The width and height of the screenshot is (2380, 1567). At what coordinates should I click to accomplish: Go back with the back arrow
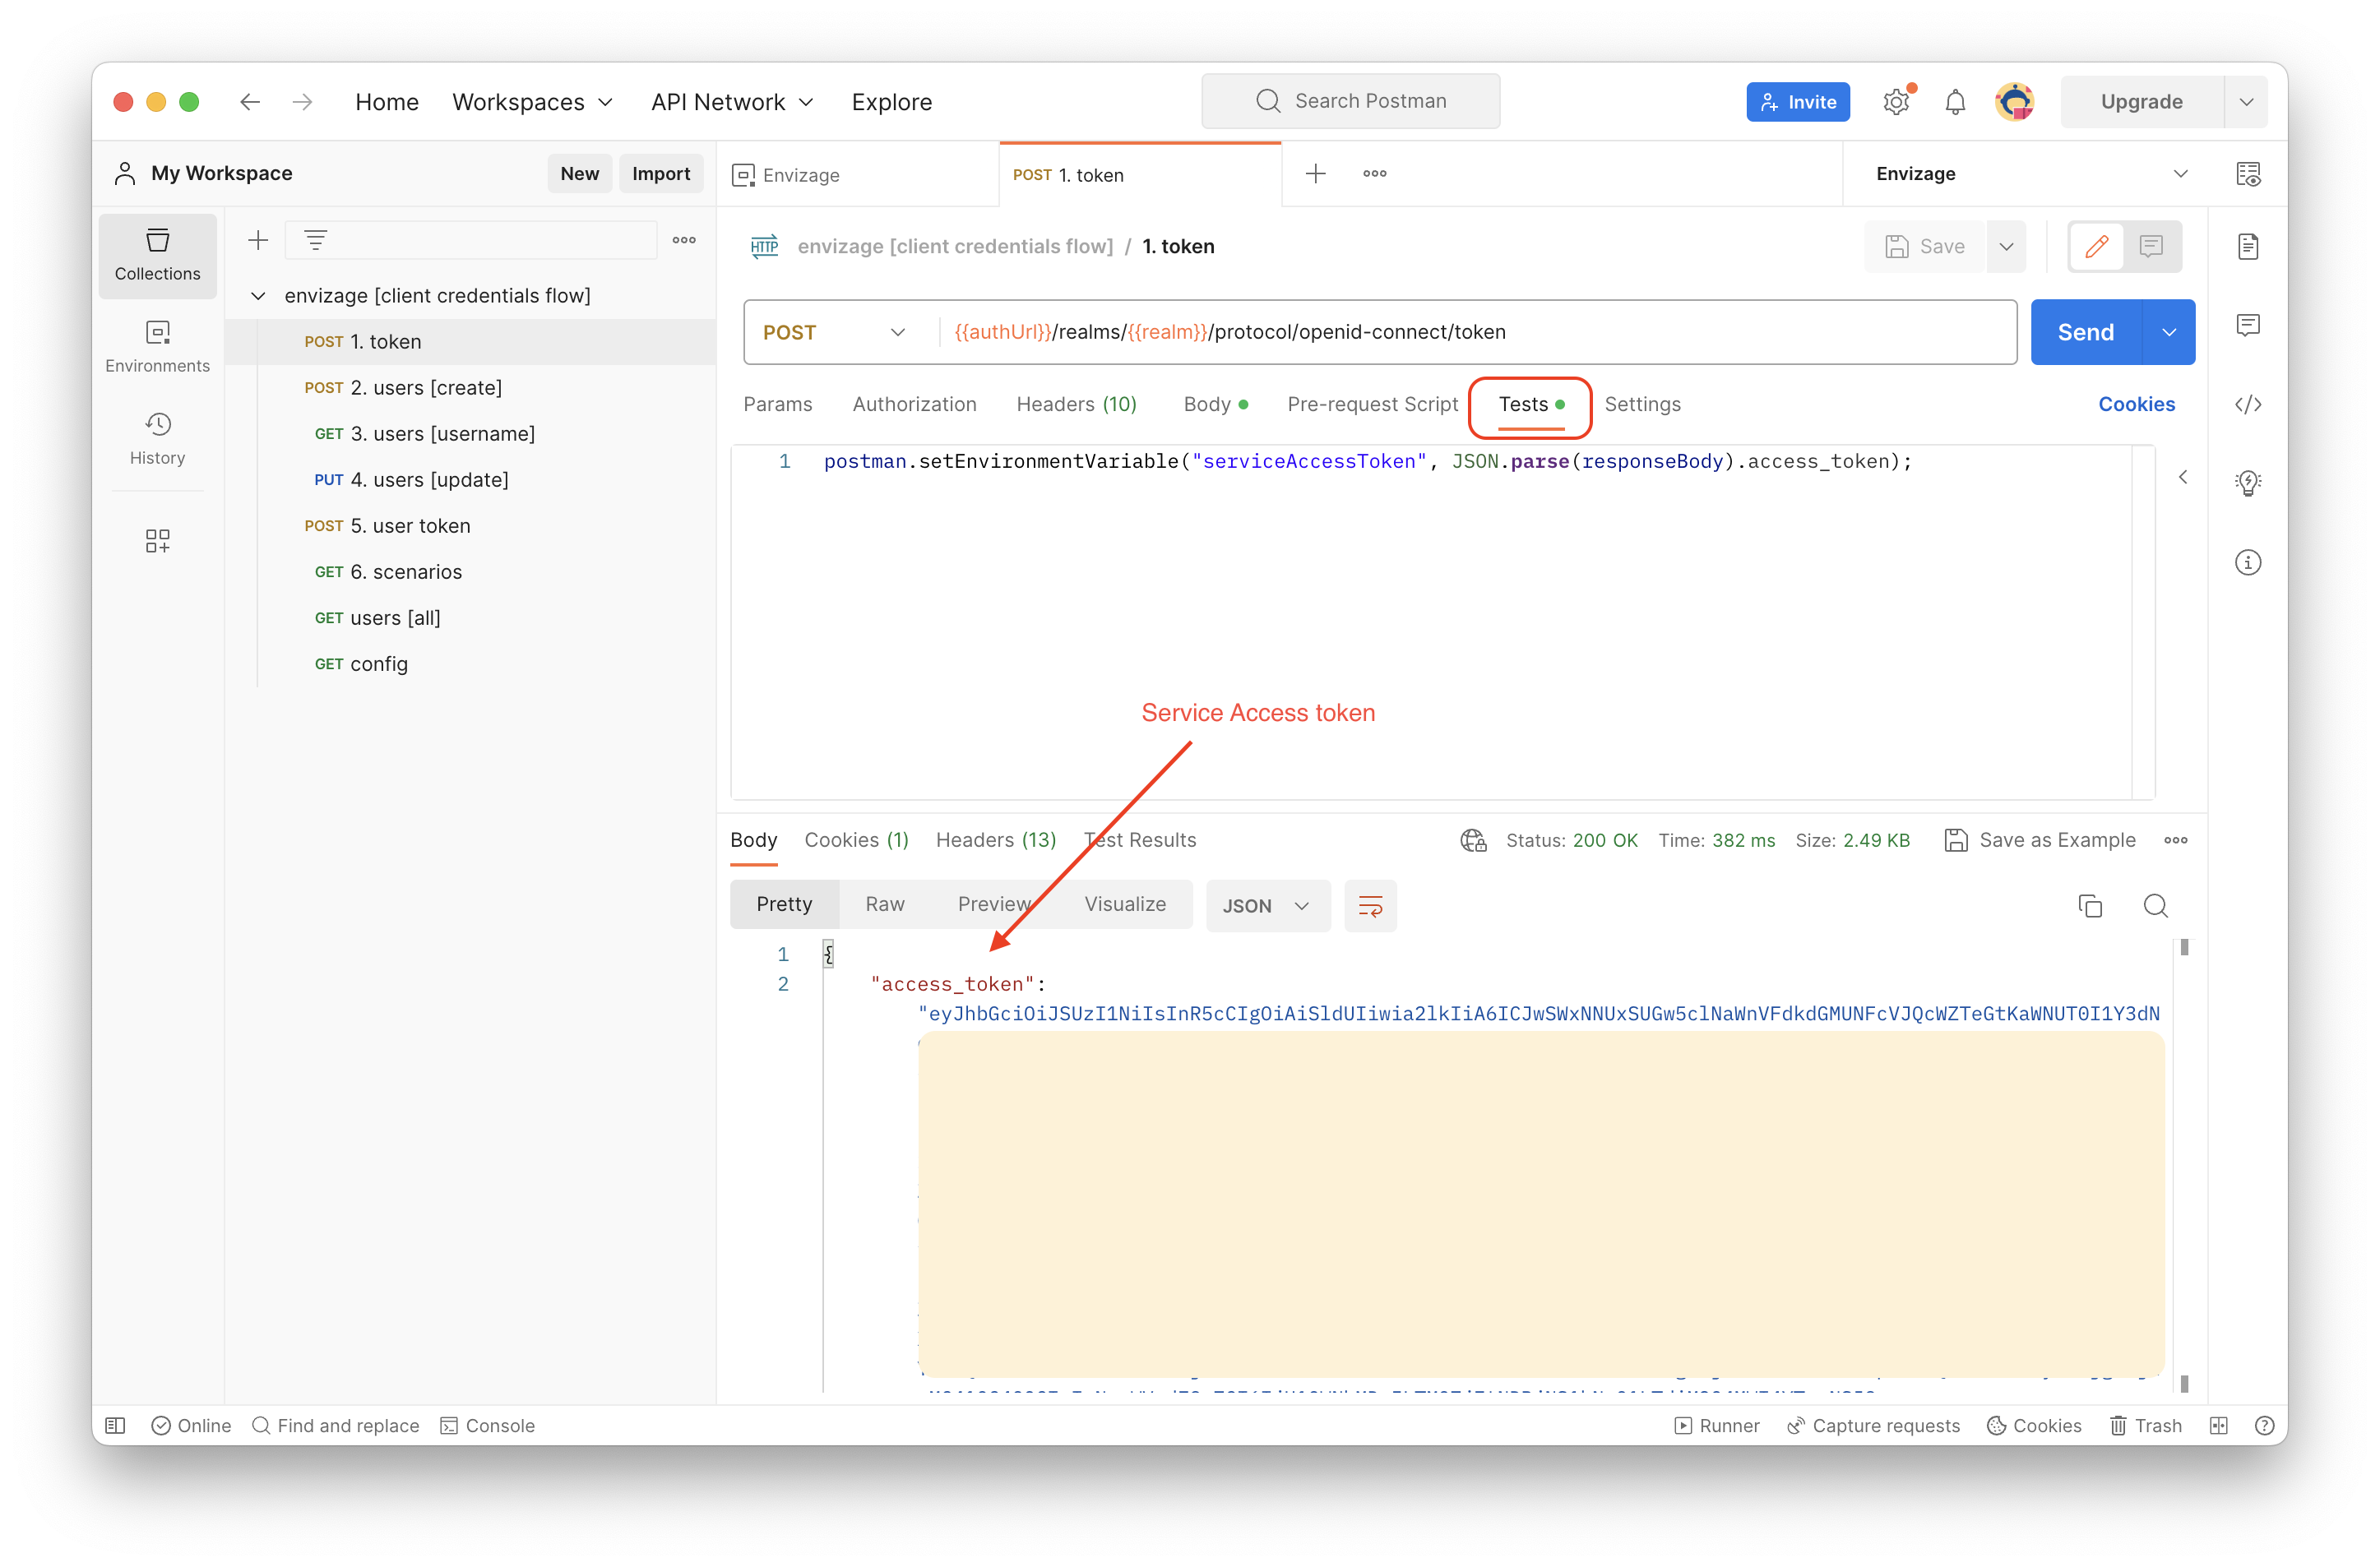point(250,102)
